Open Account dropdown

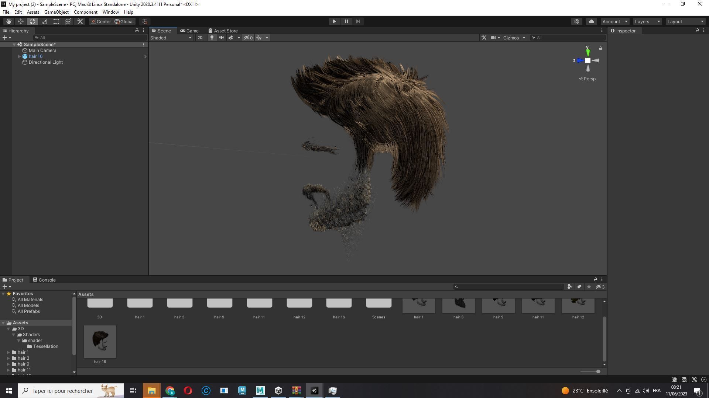614,21
